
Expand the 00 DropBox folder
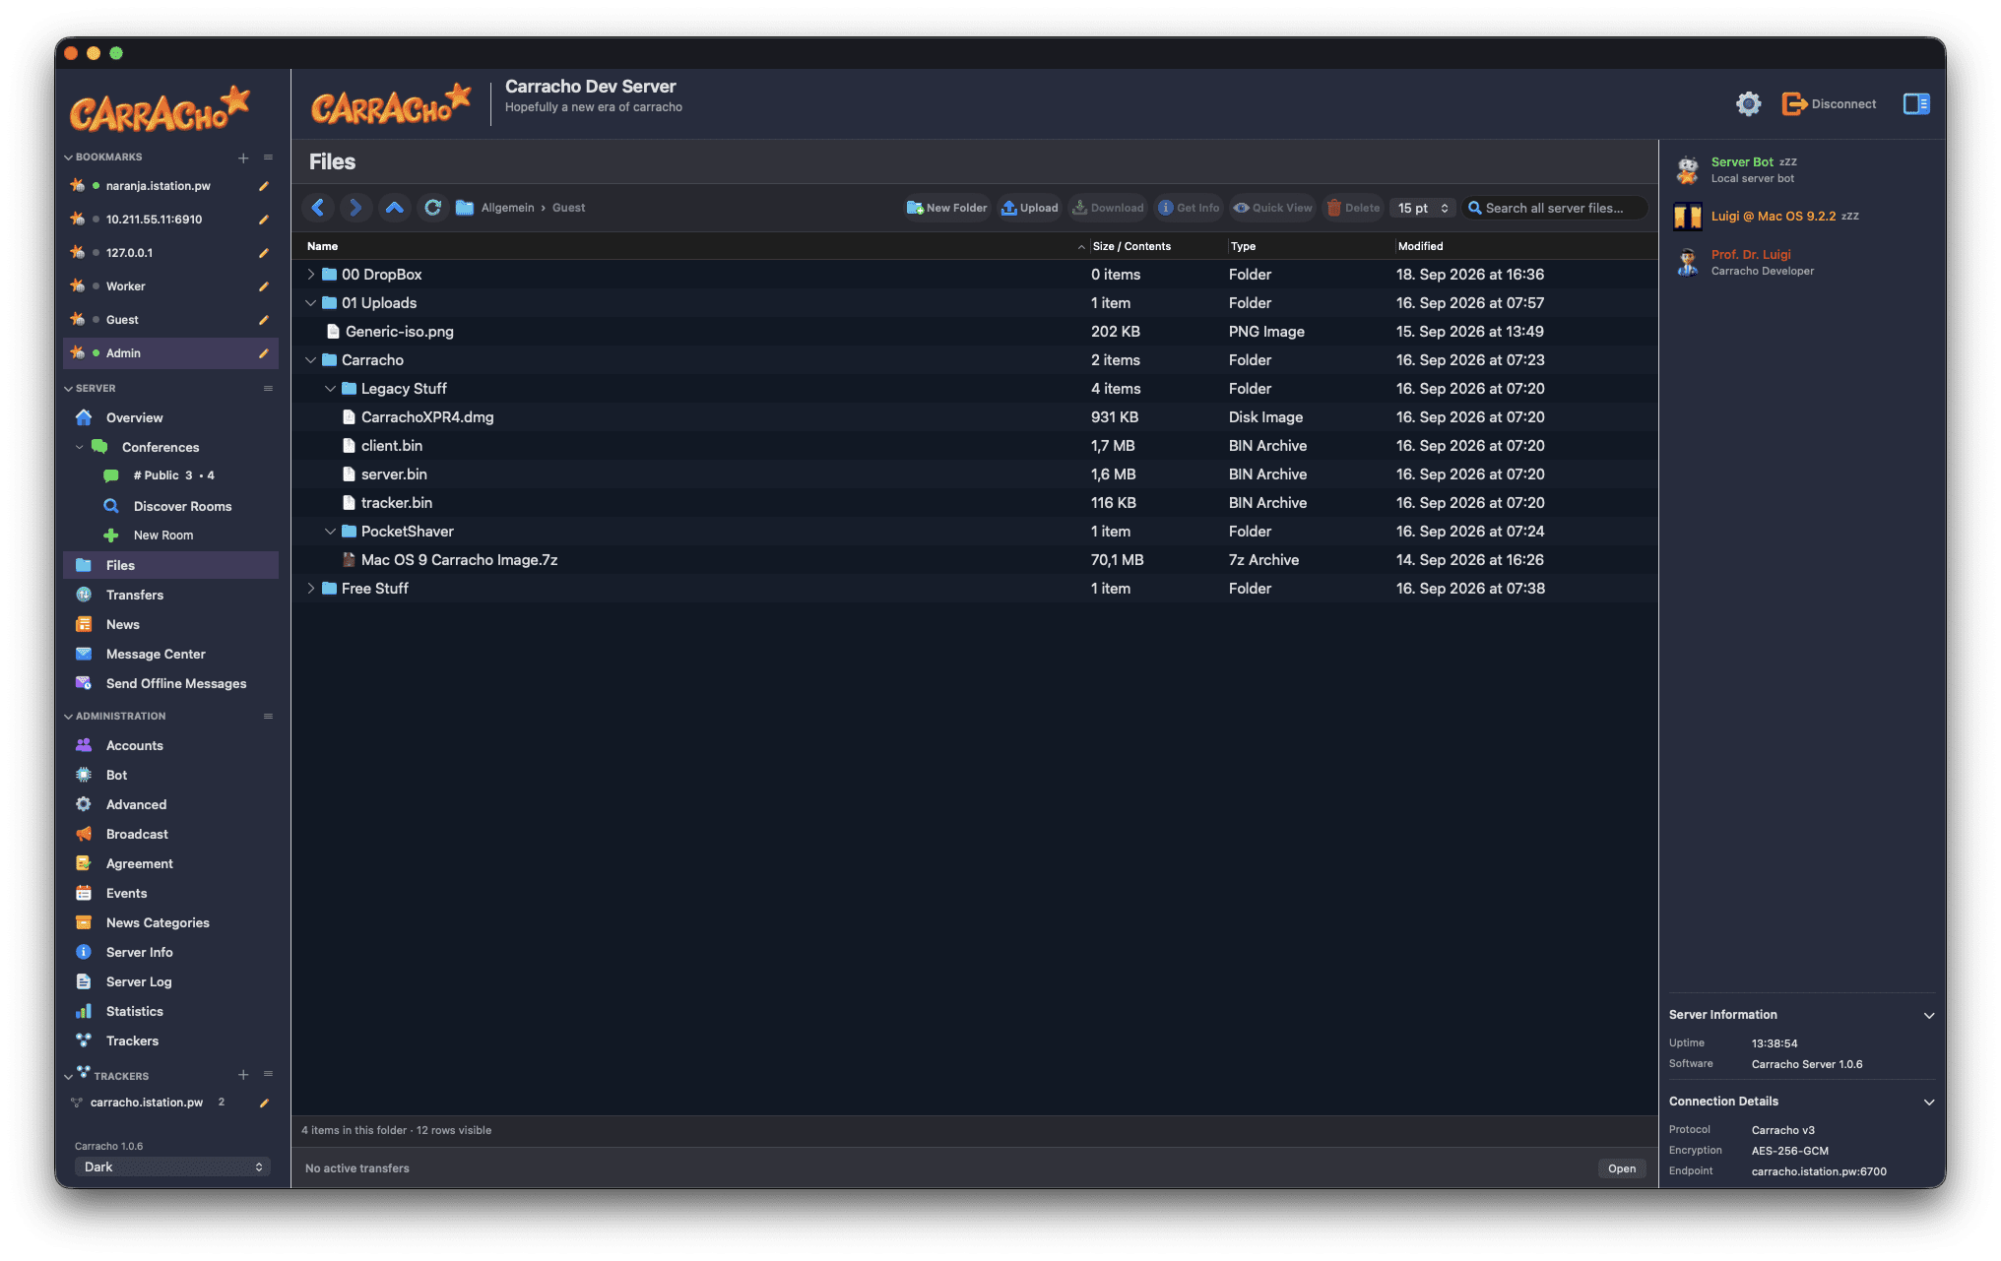pyautogui.click(x=311, y=275)
